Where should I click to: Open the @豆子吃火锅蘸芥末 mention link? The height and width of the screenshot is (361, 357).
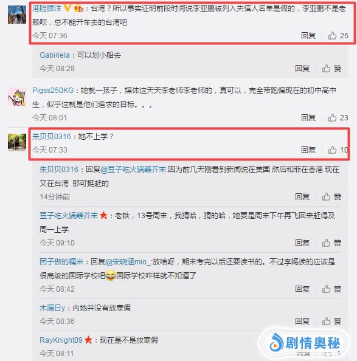click(x=134, y=170)
